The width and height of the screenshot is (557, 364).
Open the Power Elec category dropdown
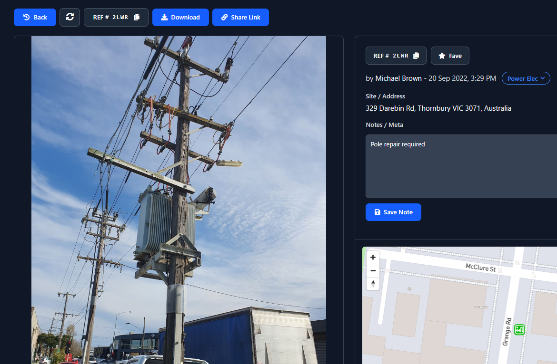526,78
